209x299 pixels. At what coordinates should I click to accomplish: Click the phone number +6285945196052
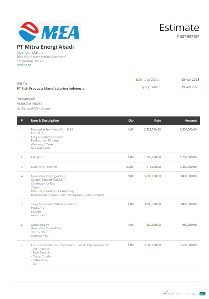[30, 104]
